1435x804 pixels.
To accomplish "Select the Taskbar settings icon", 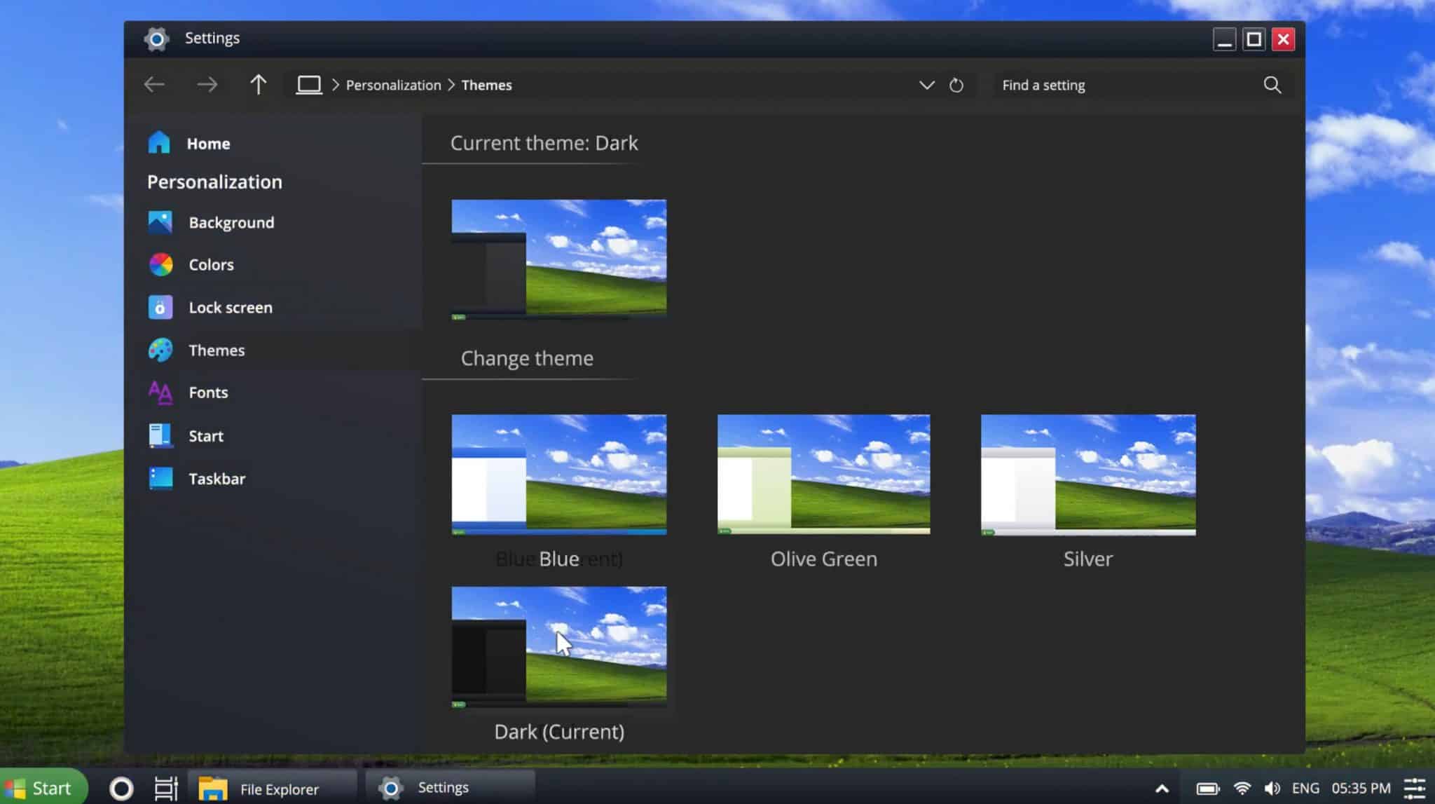I will (x=160, y=479).
